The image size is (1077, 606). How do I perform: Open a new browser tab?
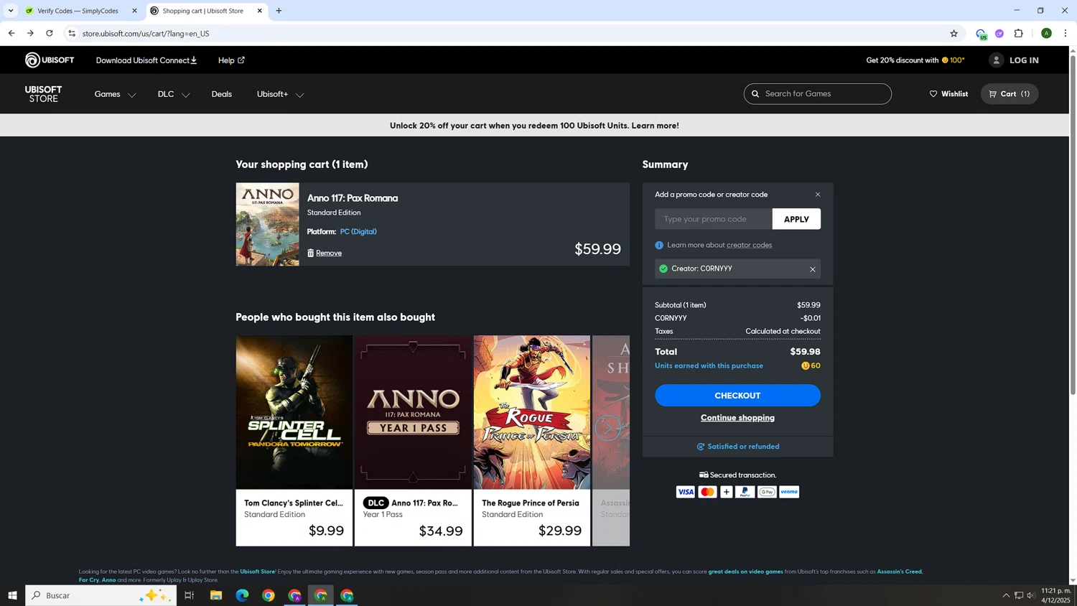tap(279, 11)
